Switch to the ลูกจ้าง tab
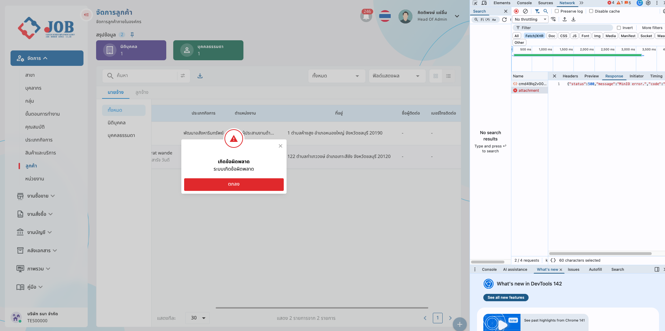665x331 pixels. pos(142,92)
